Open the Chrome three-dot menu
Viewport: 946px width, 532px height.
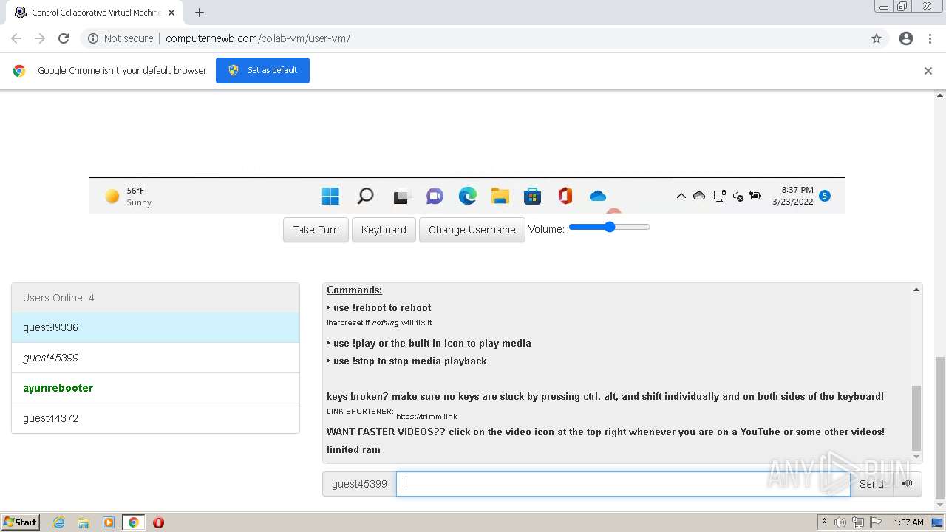(x=930, y=38)
